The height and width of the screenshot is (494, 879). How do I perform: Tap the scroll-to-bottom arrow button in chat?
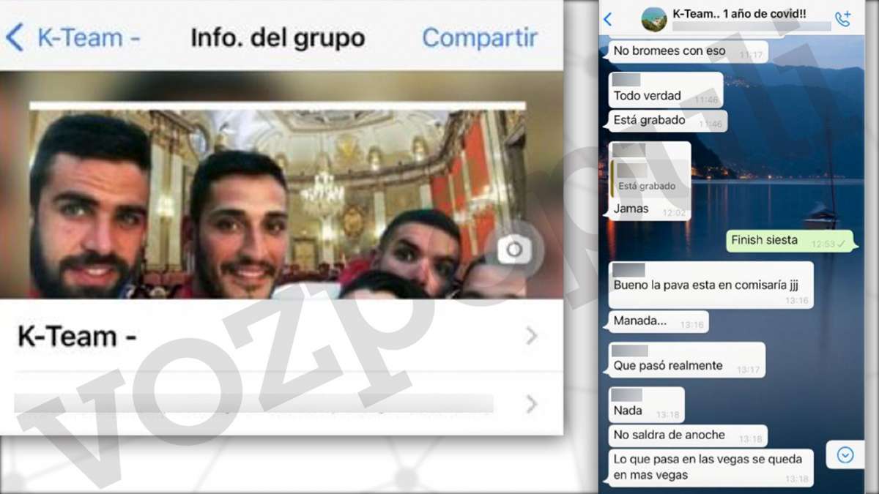(845, 455)
